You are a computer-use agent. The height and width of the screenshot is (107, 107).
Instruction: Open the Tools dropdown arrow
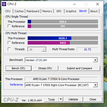tap(61, 99)
